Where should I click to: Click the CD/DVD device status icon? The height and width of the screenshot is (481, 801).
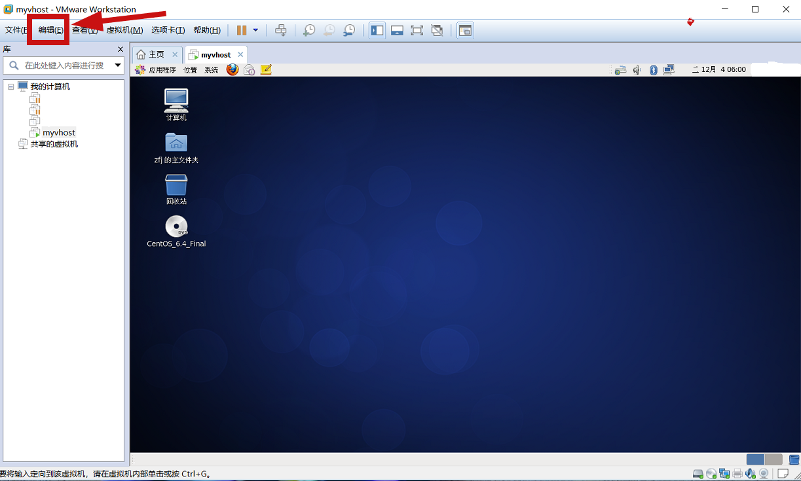point(711,474)
